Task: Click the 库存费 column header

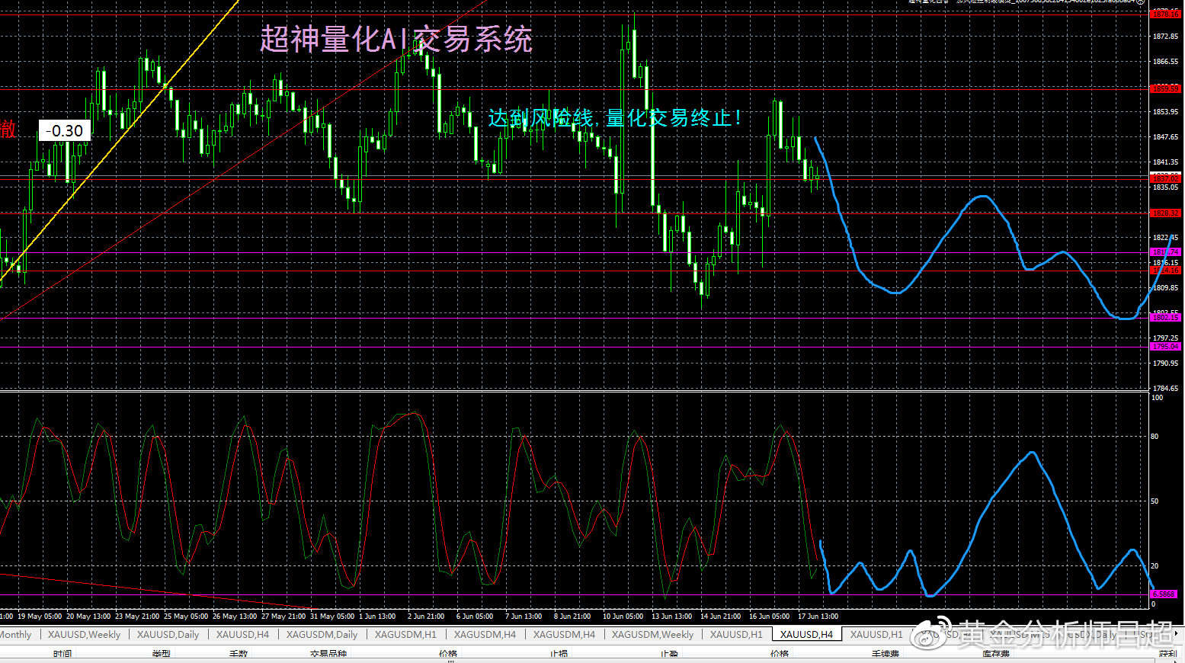Action: pos(996,654)
